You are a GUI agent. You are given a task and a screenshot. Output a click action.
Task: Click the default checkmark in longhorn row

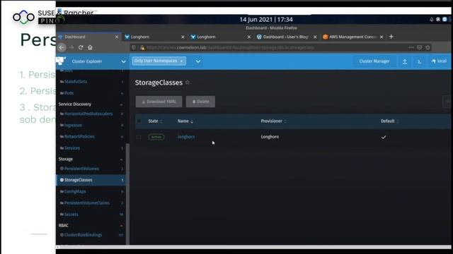384,138
